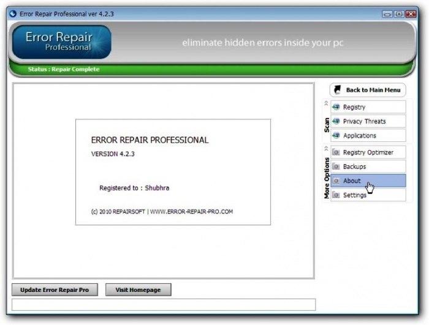The image size is (429, 325).
Task: Click the Error Repair Professional logo
Action: point(61,42)
